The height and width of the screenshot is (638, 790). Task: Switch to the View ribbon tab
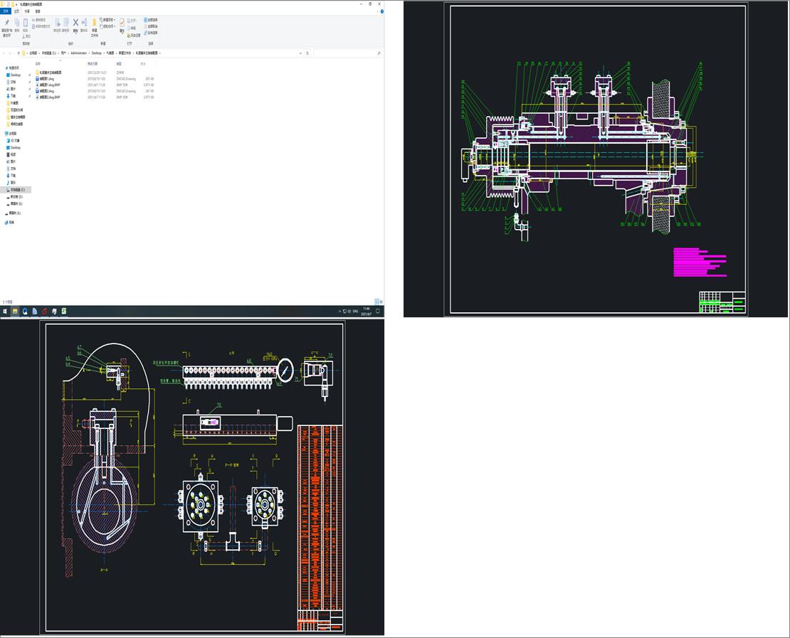(x=38, y=11)
